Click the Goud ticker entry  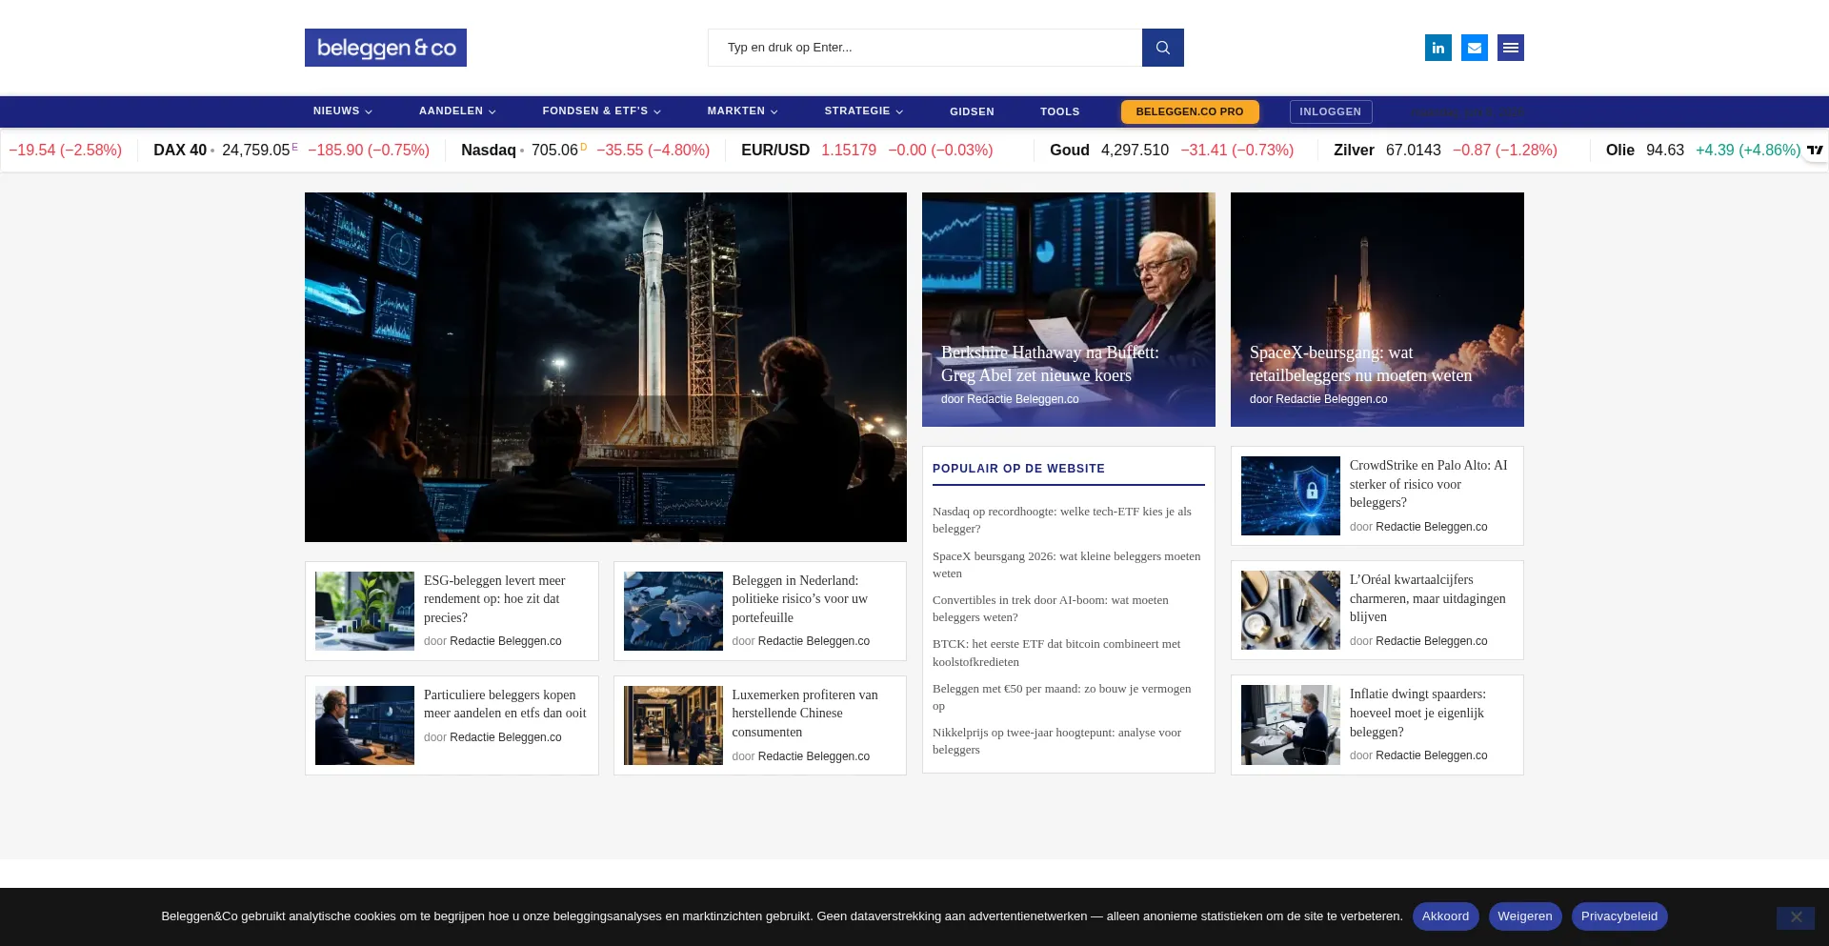point(1172,150)
